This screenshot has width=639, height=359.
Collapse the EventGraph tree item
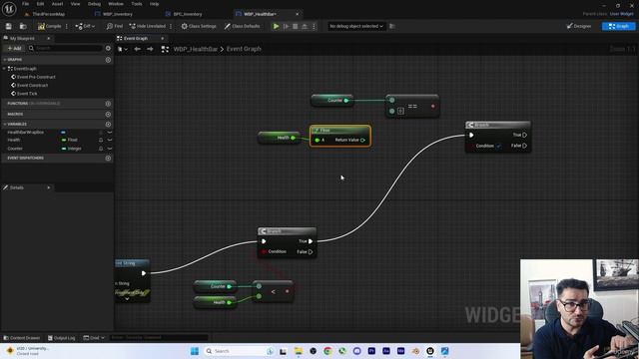4,69
